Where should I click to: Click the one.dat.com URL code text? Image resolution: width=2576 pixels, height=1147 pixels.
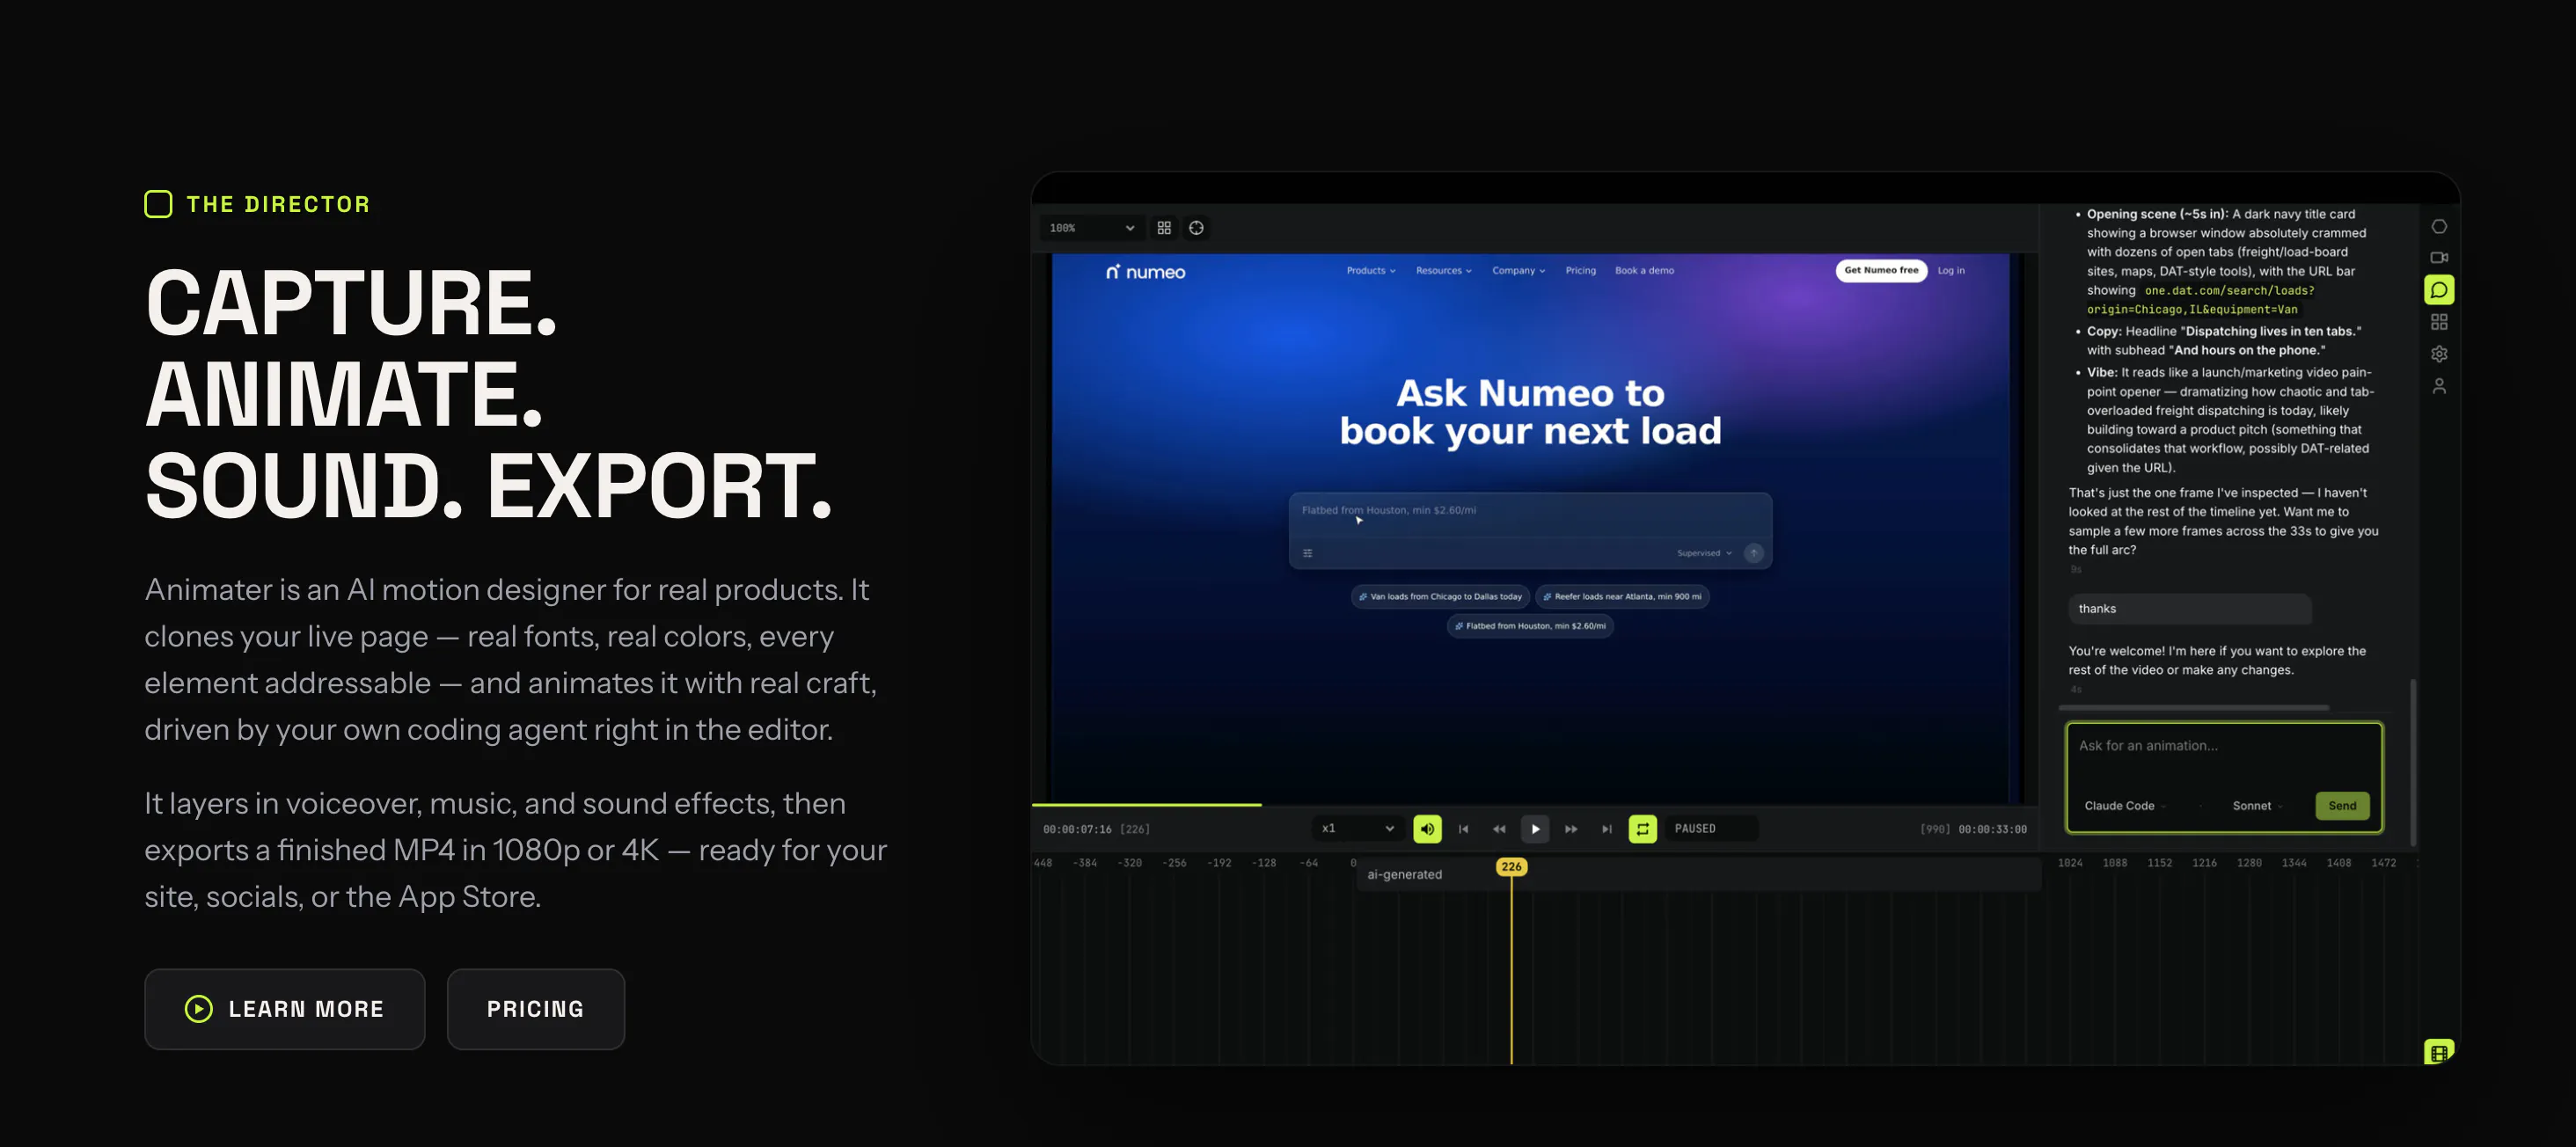point(2200,300)
